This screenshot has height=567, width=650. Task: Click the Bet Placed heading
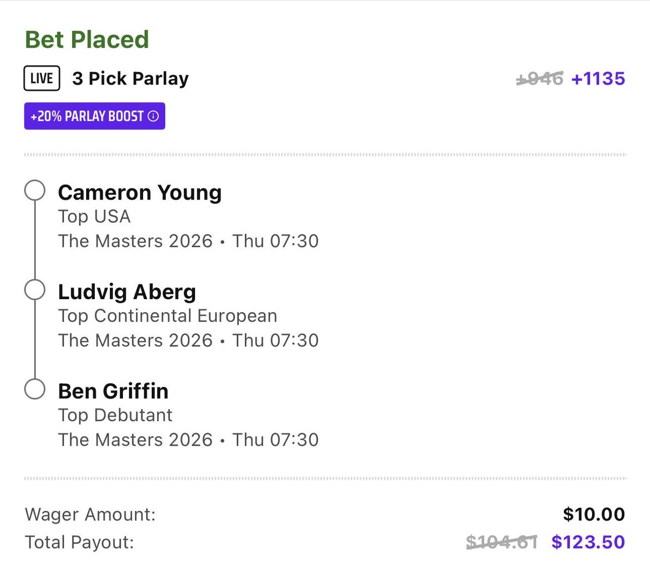click(87, 40)
